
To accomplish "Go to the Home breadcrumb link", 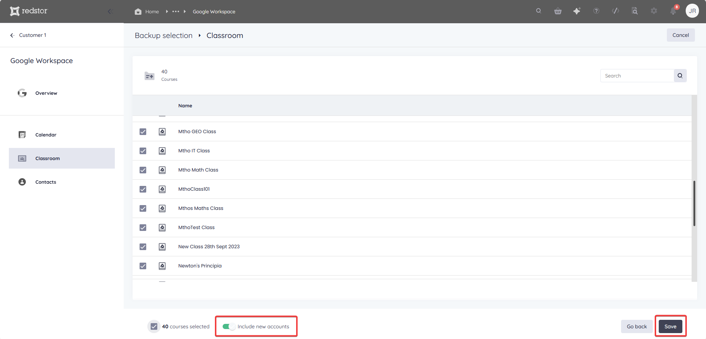I will pos(152,11).
